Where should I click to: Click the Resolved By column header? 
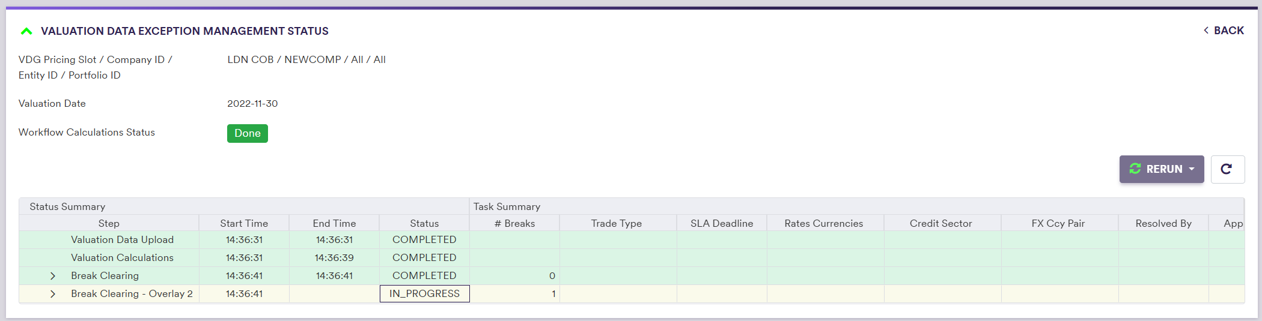pyautogui.click(x=1163, y=223)
